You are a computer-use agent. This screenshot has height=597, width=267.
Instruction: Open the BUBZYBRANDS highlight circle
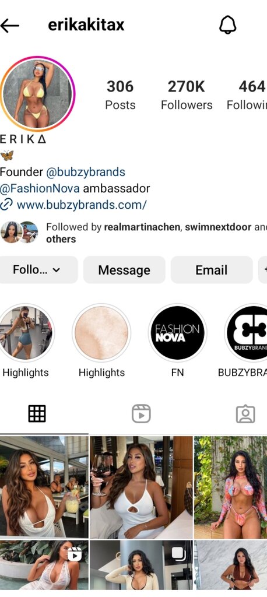pyautogui.click(x=247, y=333)
